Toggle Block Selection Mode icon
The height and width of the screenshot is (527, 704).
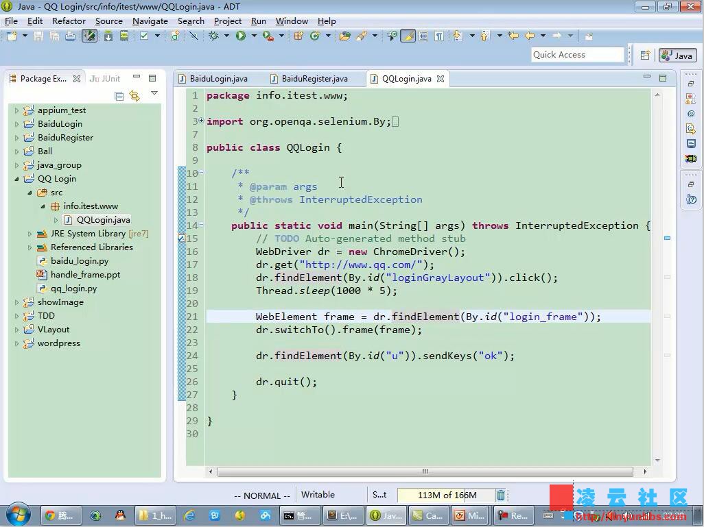tap(423, 36)
